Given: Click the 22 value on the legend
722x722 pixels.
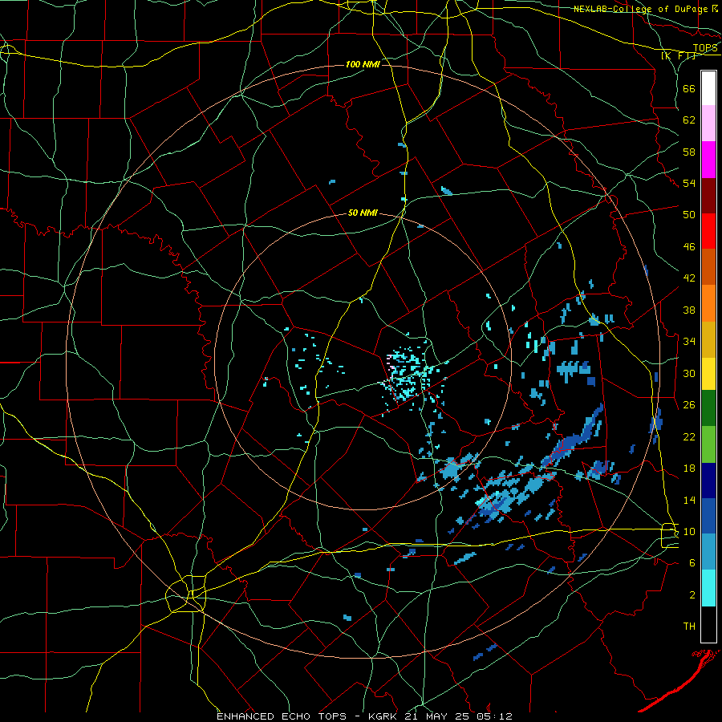Looking at the screenshot, I should (x=689, y=436).
